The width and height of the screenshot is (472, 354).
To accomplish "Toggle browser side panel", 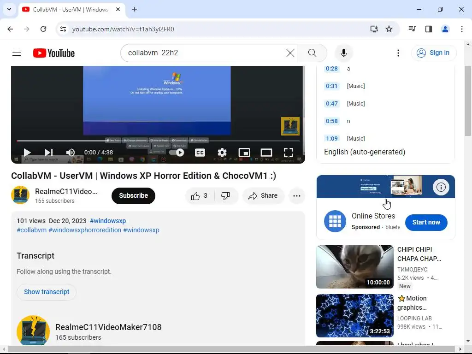I will [429, 29].
